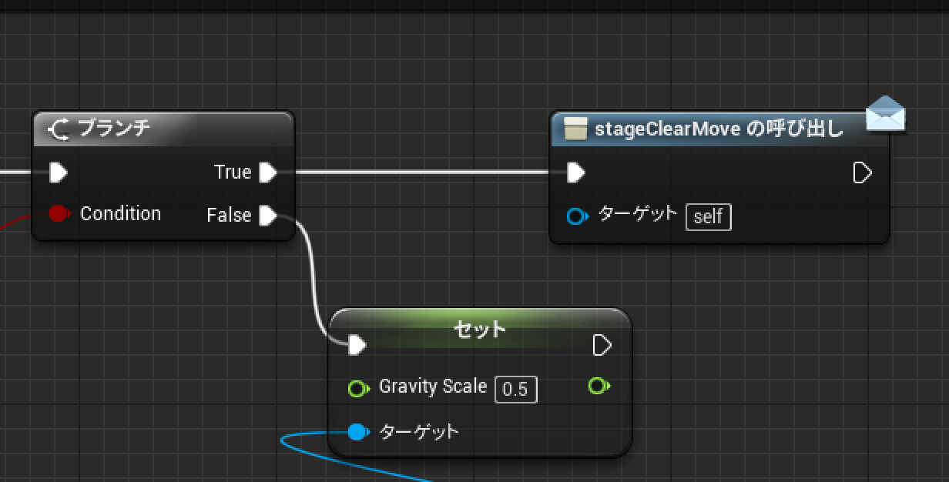Click the self value box
The image size is (949, 482).
click(x=708, y=217)
